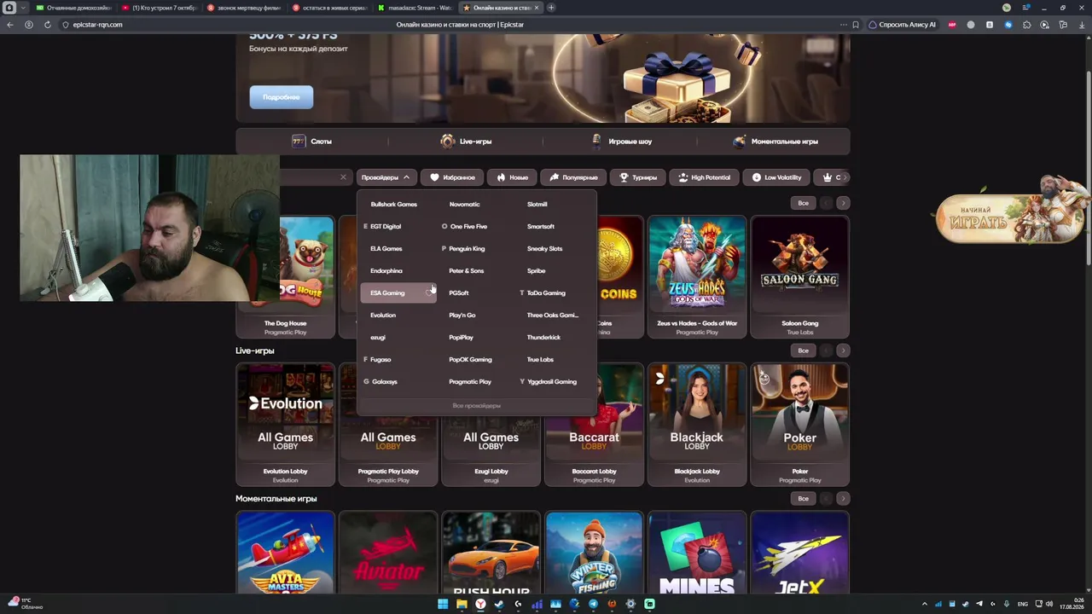Open The Dog House game thumbnail
The height and width of the screenshot is (614, 1092).
[285, 277]
